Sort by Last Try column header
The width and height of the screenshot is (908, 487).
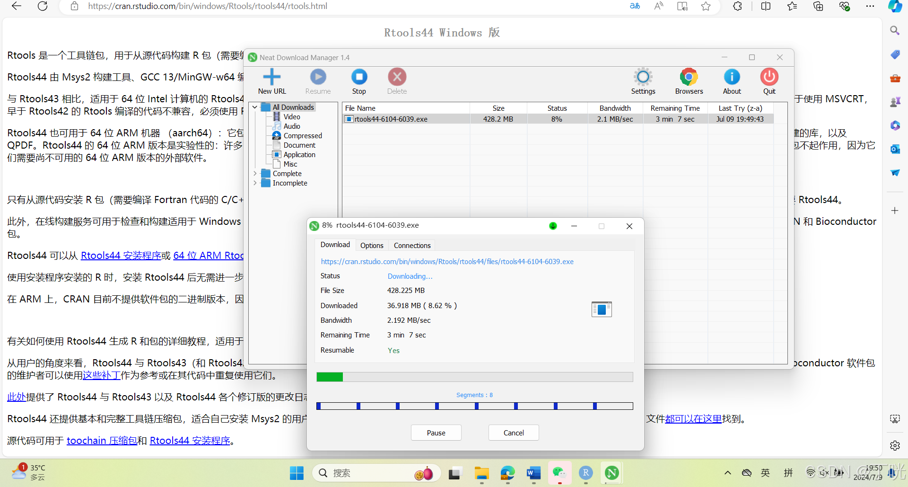741,108
